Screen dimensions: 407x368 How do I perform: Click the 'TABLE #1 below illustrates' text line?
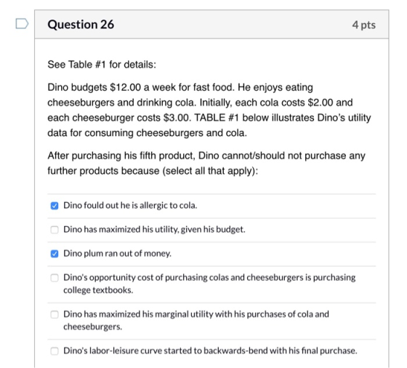point(209,118)
